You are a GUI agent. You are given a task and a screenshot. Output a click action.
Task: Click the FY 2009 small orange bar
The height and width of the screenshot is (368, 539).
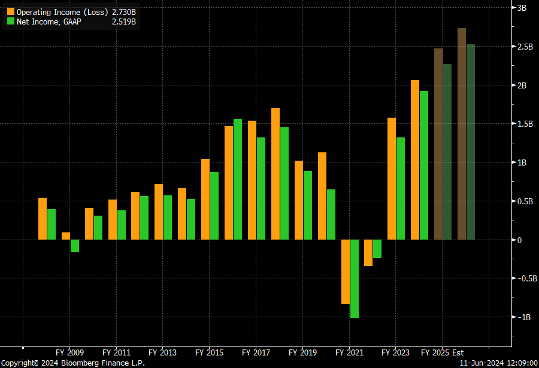66,236
